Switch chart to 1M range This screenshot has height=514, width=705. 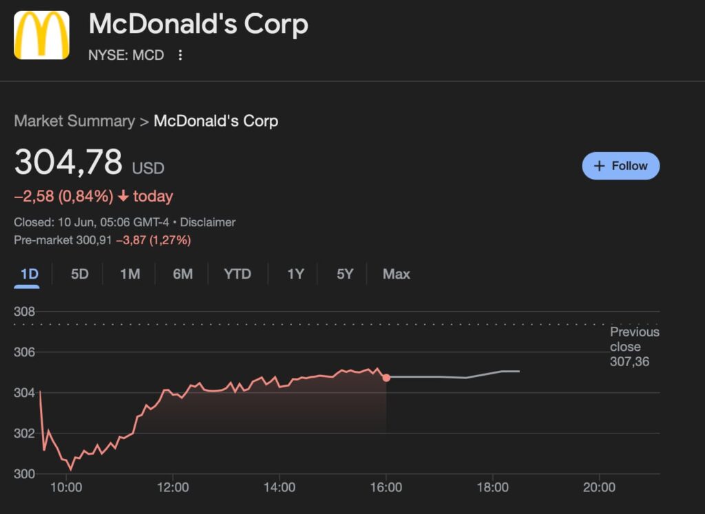click(130, 274)
